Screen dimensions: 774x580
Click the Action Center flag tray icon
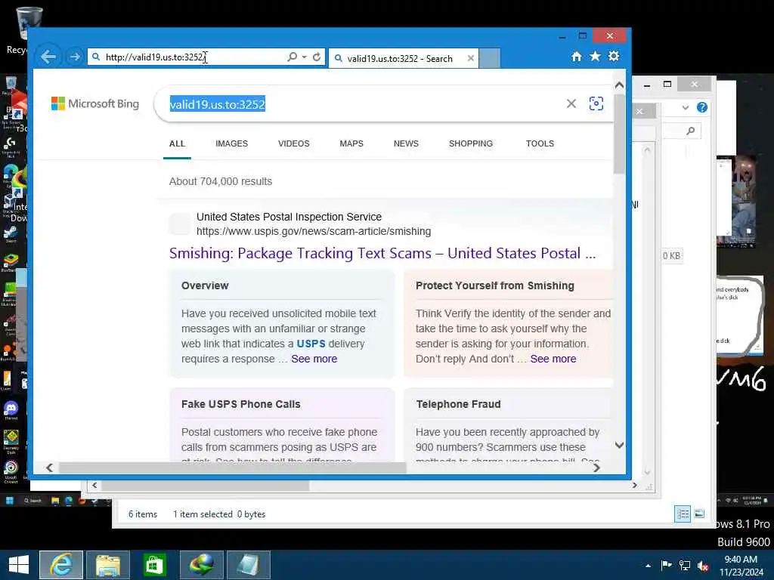pos(666,565)
